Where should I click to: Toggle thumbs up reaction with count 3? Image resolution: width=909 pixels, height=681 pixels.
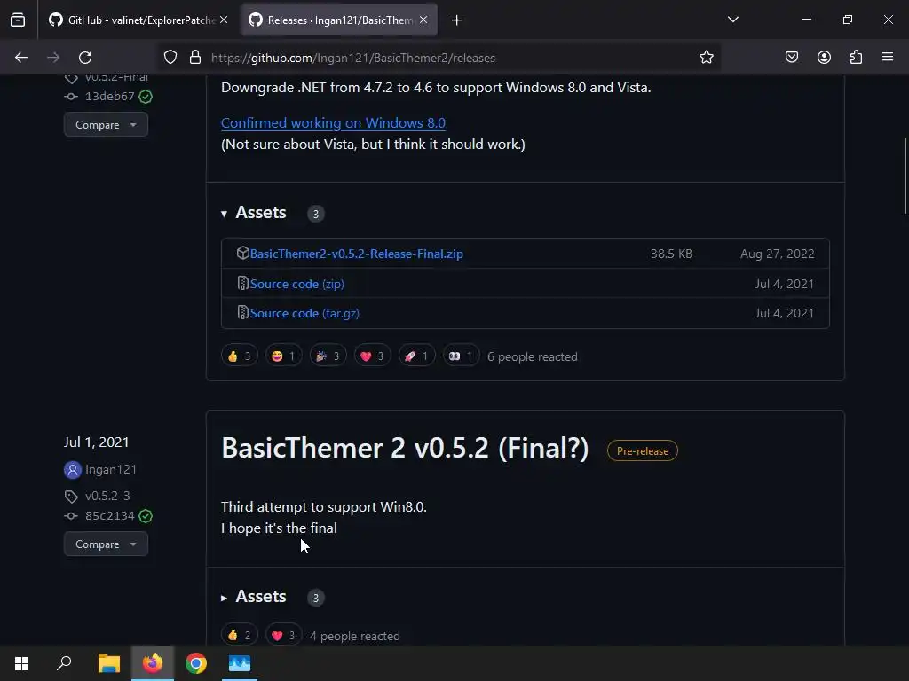(x=240, y=356)
